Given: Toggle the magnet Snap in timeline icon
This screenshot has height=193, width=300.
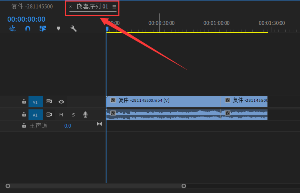Looking at the screenshot, I should tap(28, 29).
